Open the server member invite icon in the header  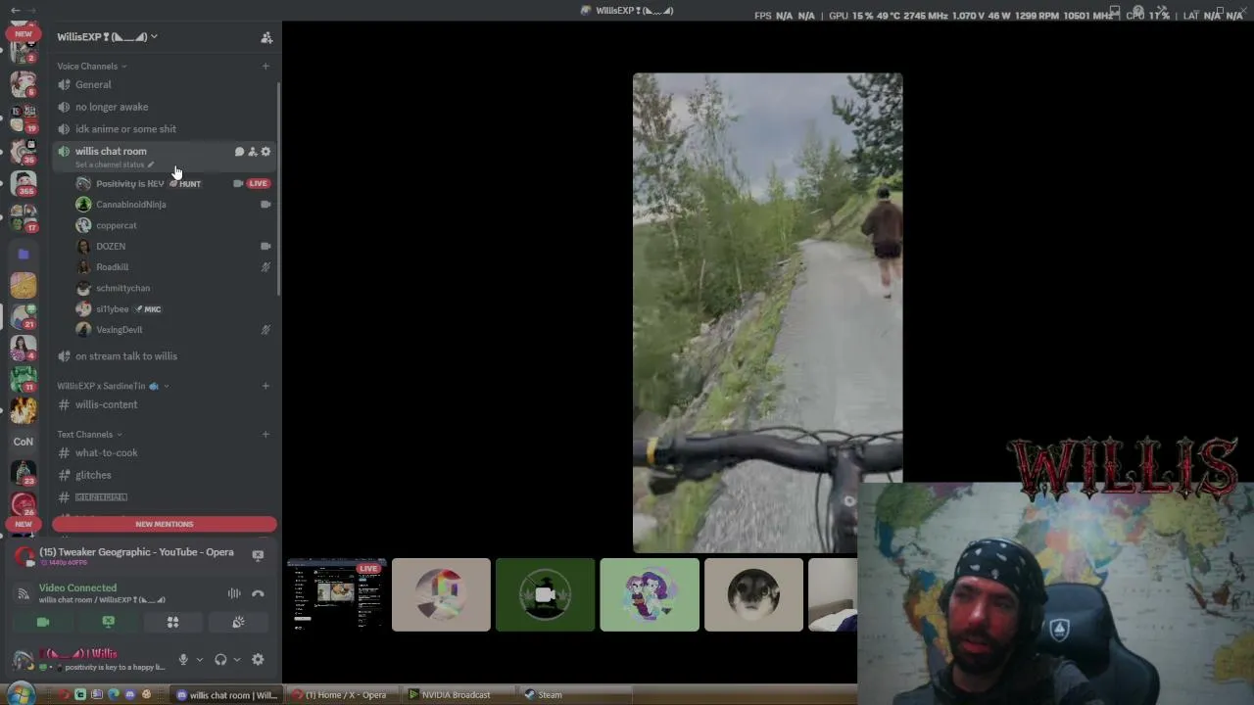click(x=265, y=37)
